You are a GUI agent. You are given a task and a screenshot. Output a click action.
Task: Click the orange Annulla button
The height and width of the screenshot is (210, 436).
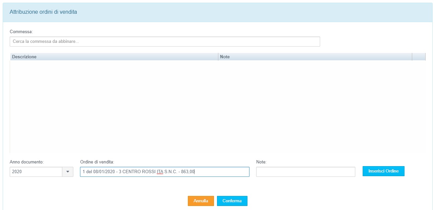pos(201,201)
